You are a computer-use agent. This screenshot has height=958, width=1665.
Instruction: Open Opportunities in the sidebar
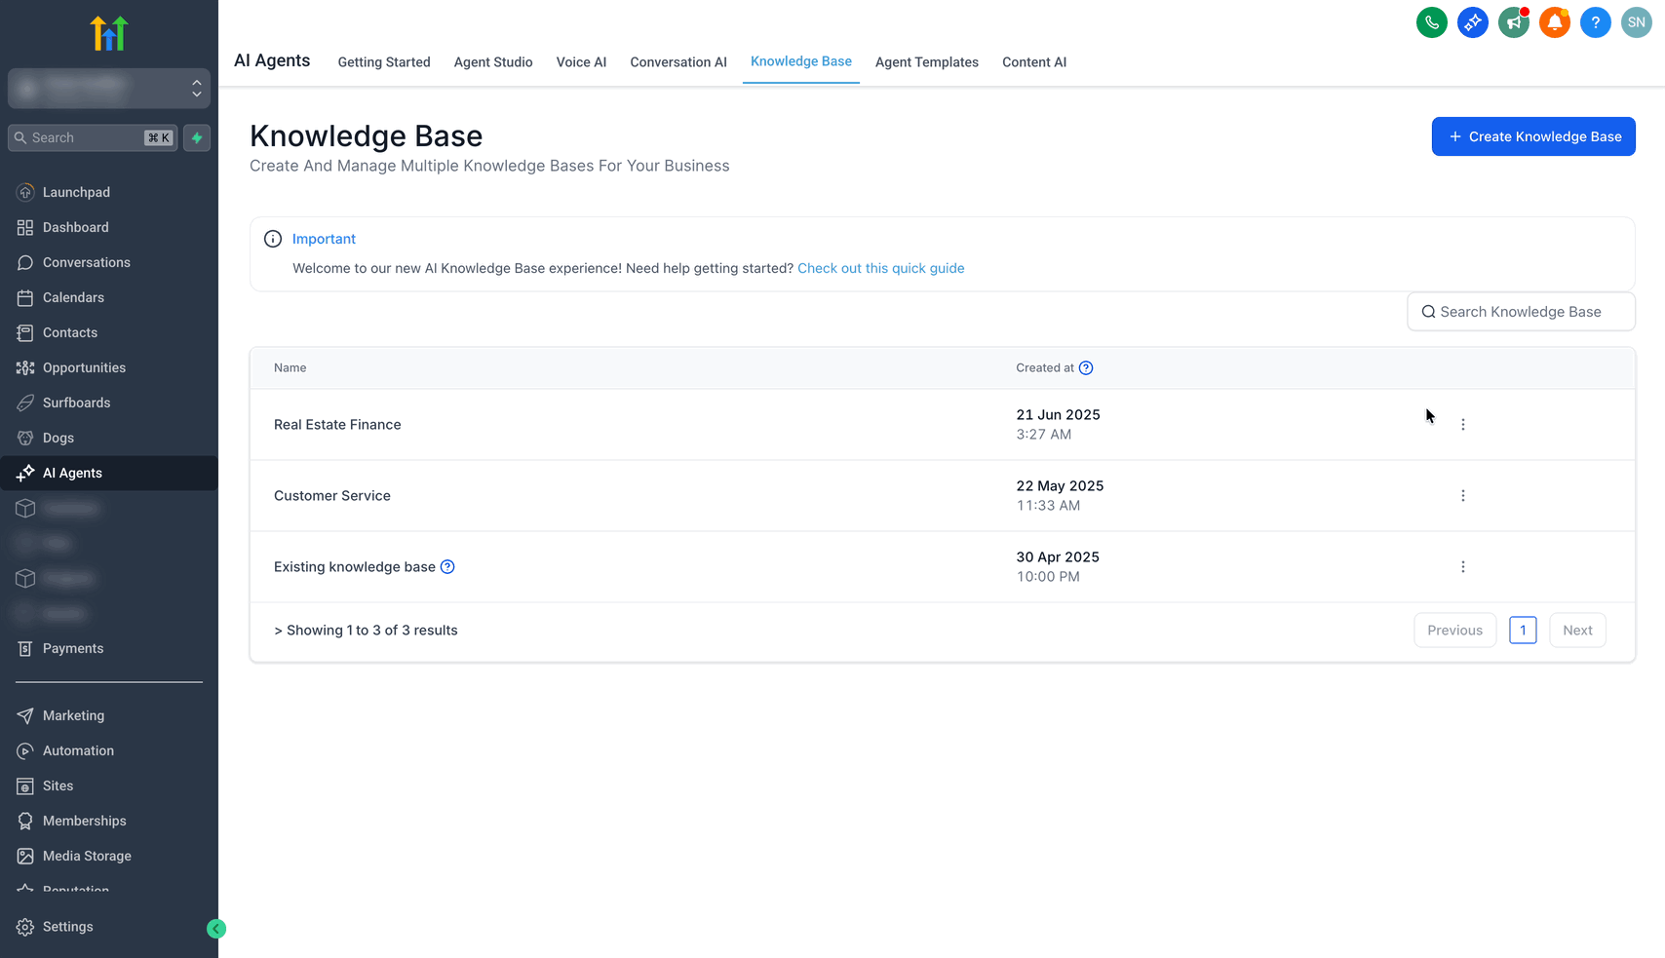tap(84, 368)
